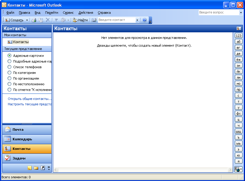Click navigation pane splitter grip
Image resolution: width=245 pixels, height=181 pixels.
[27, 124]
